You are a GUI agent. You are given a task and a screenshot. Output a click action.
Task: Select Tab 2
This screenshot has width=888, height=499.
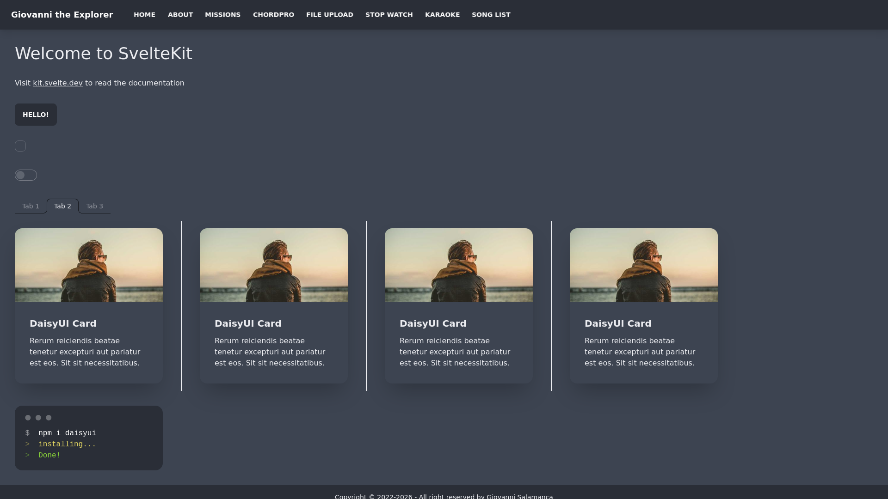62,206
